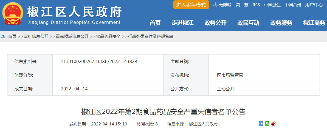The width and height of the screenshot is (327, 129).
Task: Click the 体裁分类 label cell
Action: (30, 75)
